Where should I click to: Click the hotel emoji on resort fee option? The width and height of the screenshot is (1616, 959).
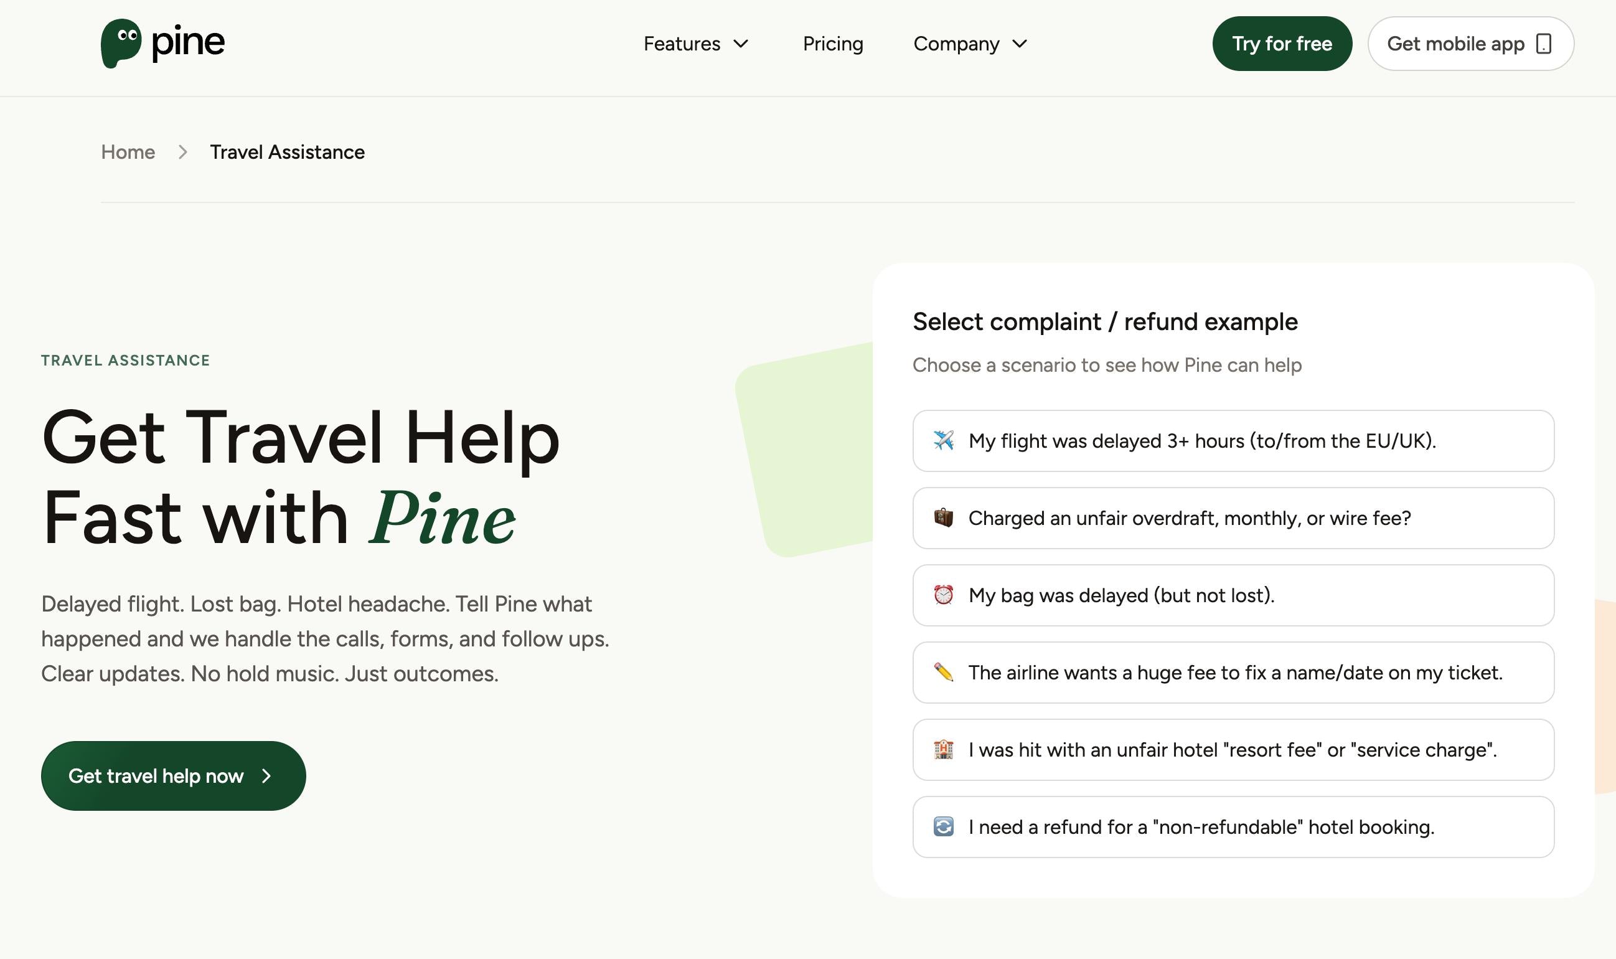(x=943, y=750)
